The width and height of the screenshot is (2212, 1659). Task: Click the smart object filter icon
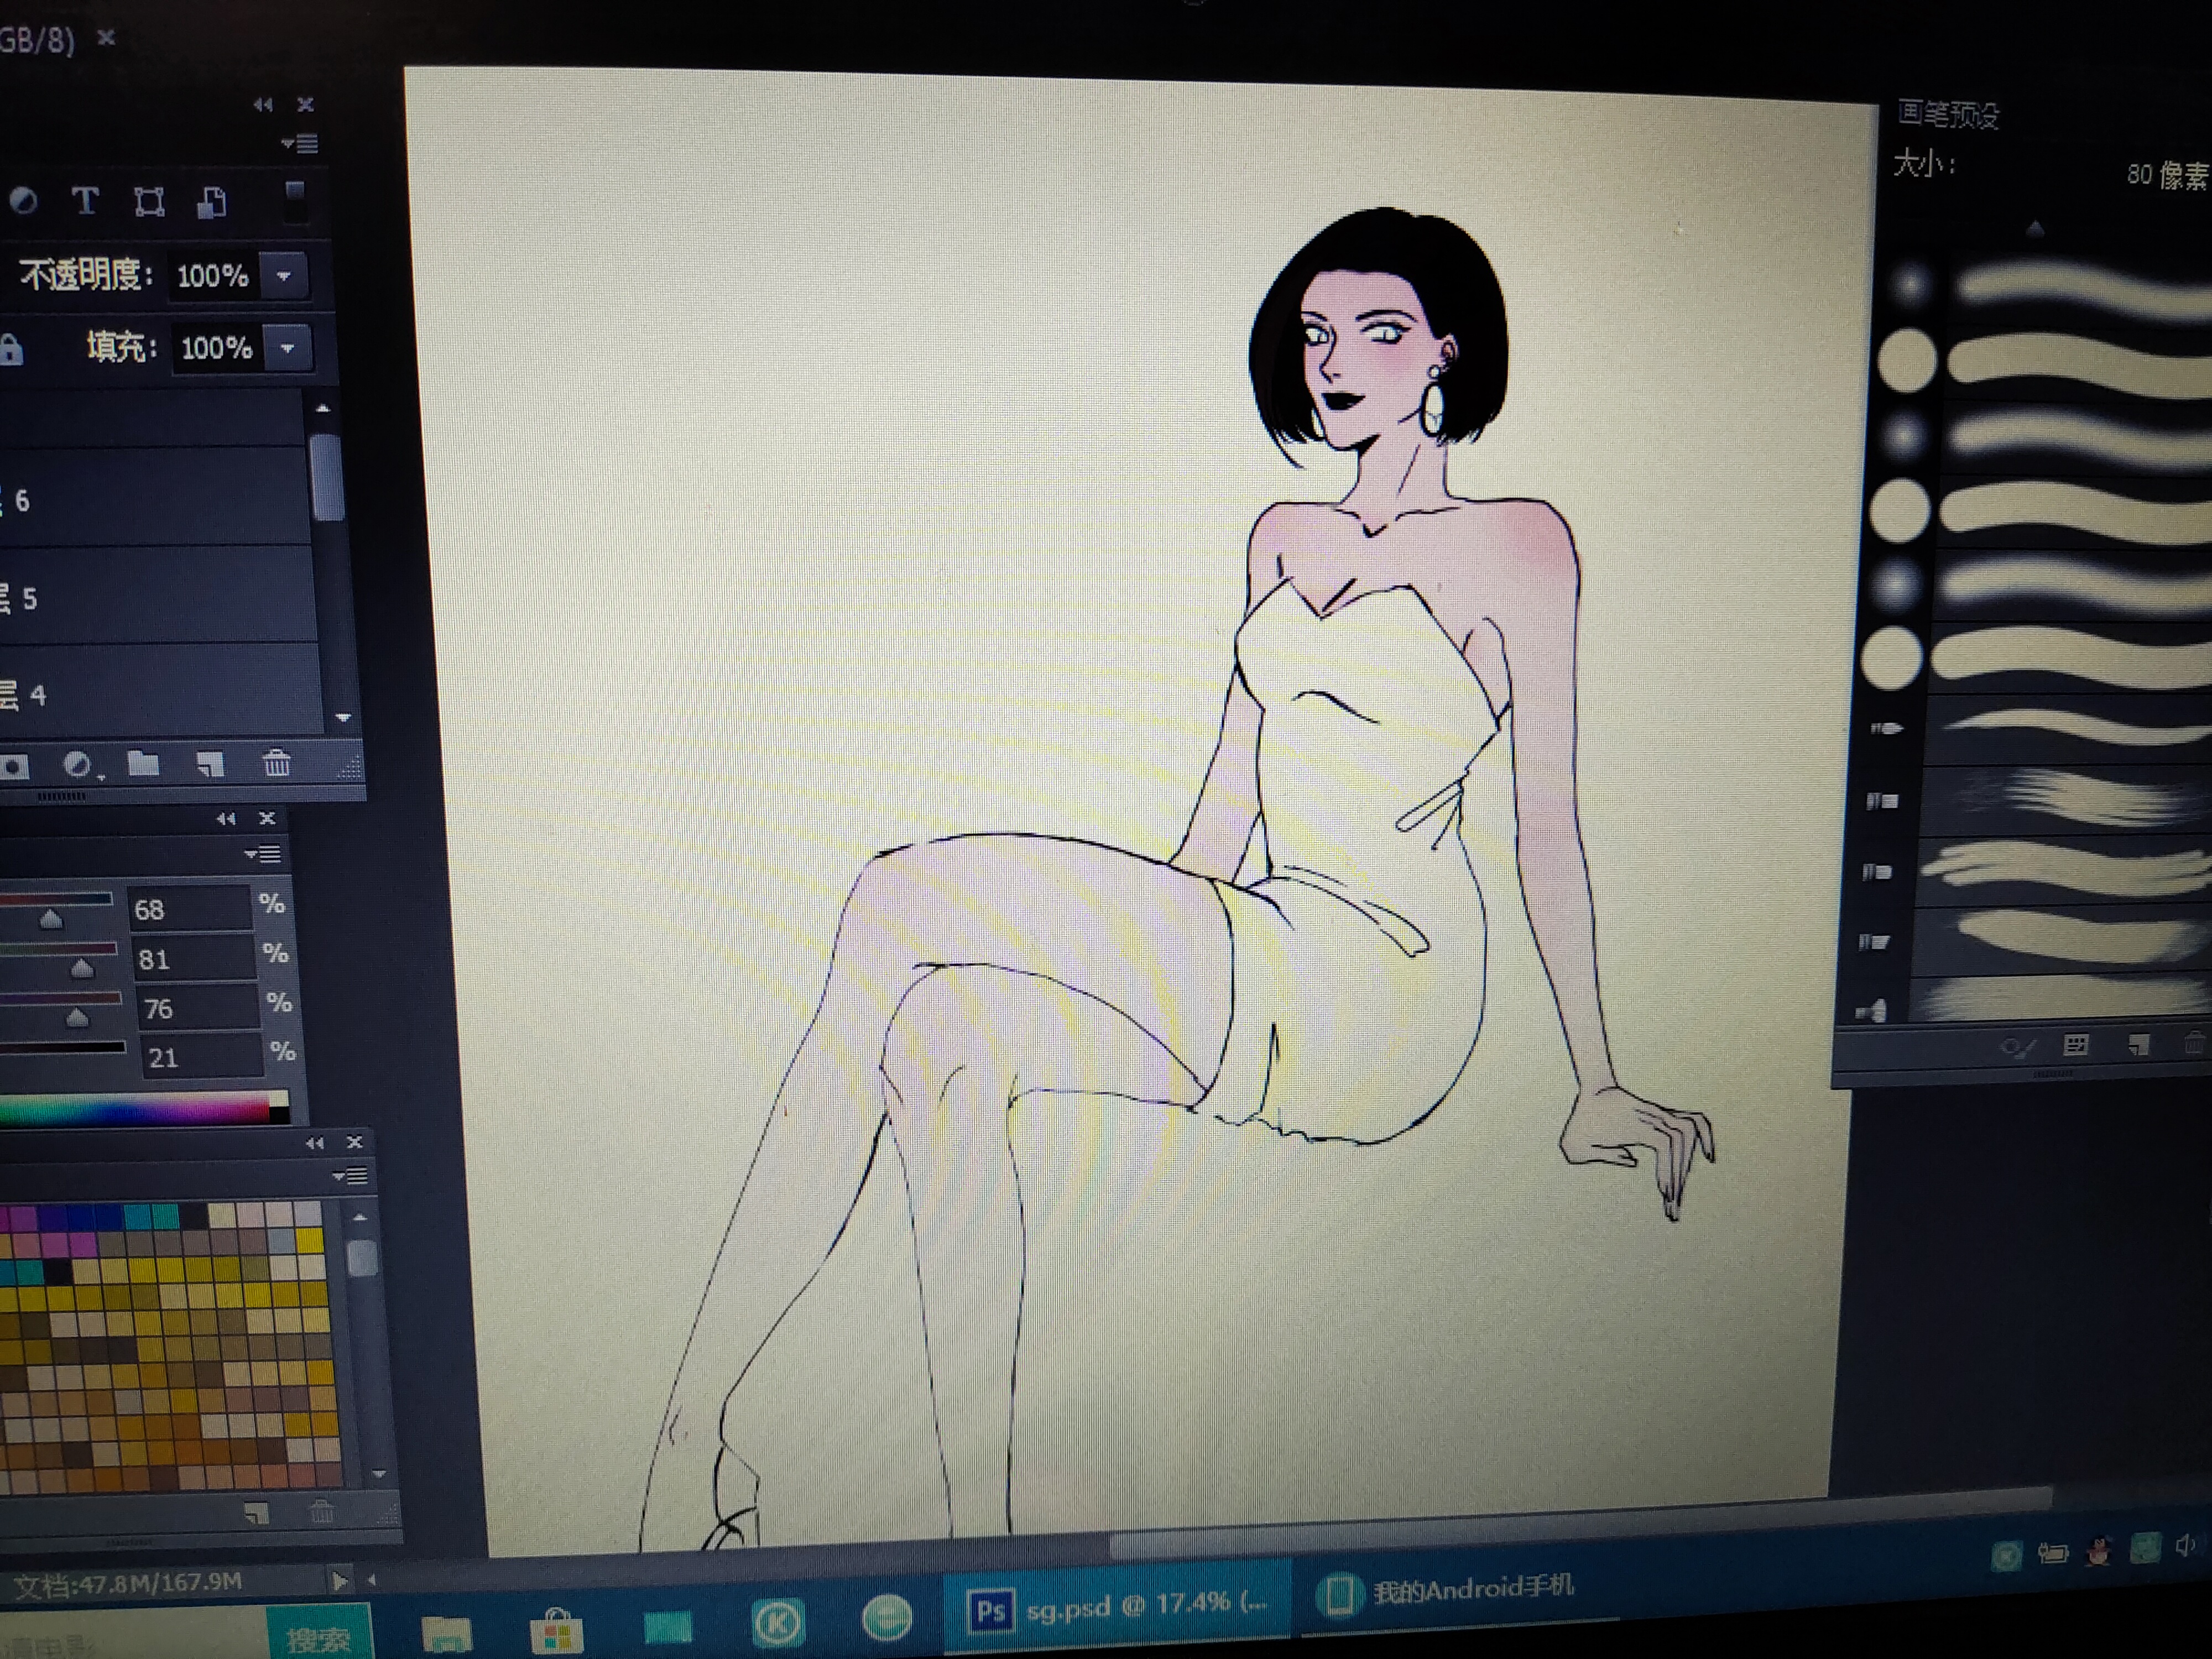(x=211, y=203)
